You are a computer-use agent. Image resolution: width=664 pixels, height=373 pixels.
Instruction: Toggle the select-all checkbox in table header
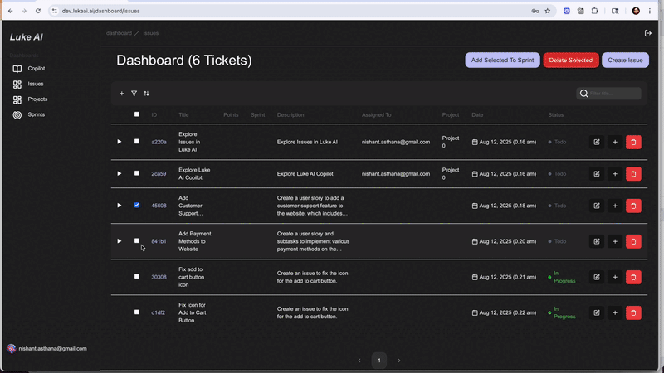pyautogui.click(x=137, y=114)
